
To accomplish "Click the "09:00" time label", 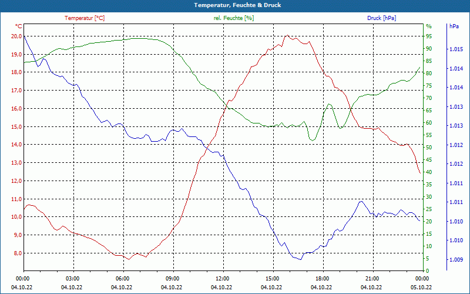I will 172,278.
